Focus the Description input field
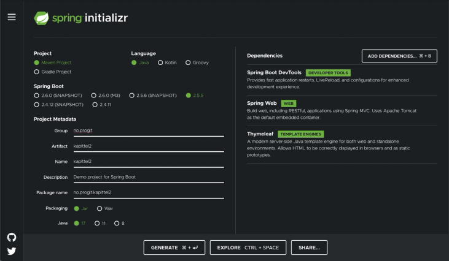The image size is (449, 261). tap(149, 177)
